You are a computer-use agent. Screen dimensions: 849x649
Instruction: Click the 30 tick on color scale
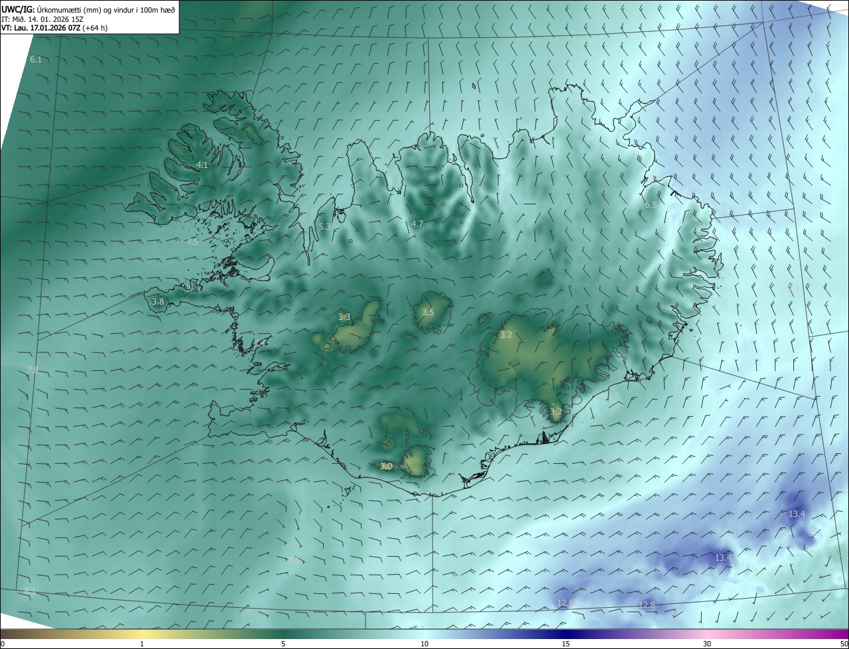pos(707,644)
